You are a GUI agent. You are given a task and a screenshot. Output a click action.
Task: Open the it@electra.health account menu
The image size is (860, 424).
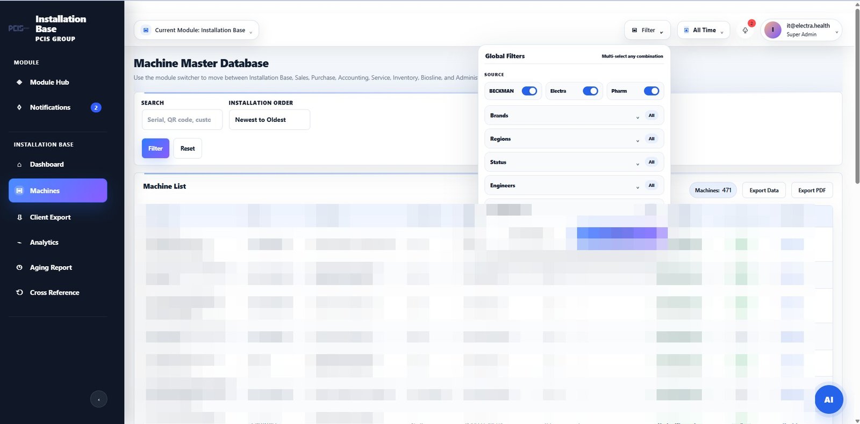[x=801, y=30]
